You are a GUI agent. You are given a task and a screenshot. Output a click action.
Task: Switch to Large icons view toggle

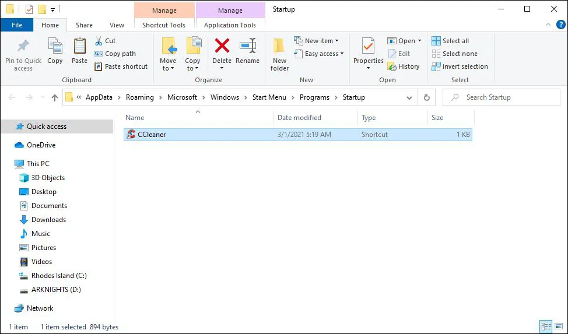(559, 326)
